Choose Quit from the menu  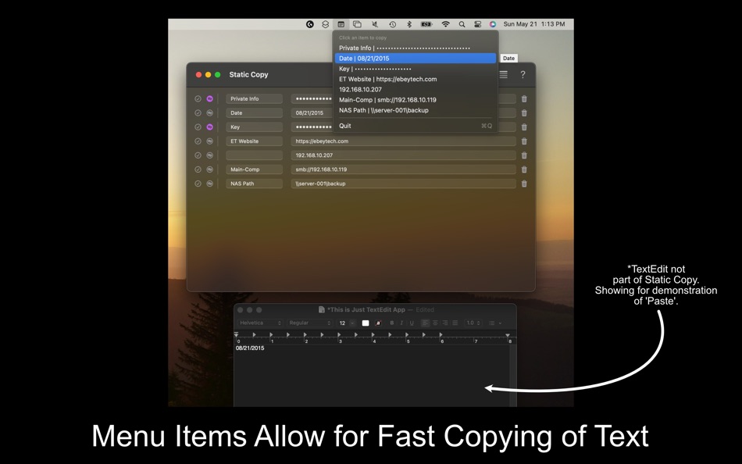coord(415,126)
